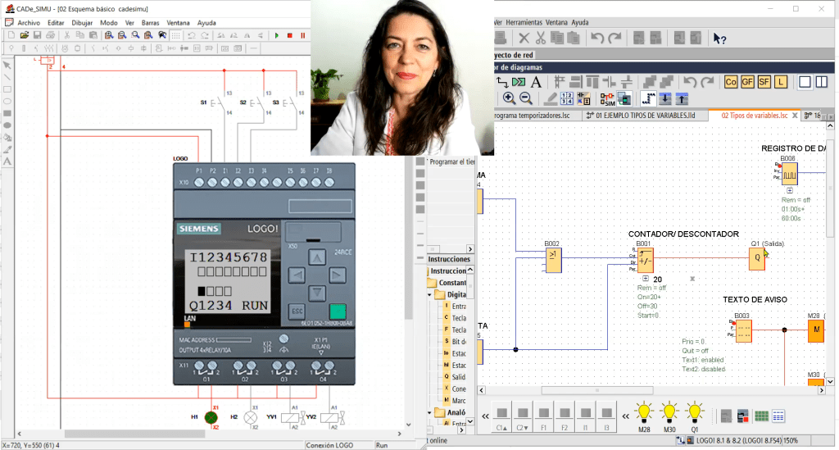Select the arrow pointer tool in left toolbar
The height and width of the screenshot is (450, 839).
pos(7,65)
